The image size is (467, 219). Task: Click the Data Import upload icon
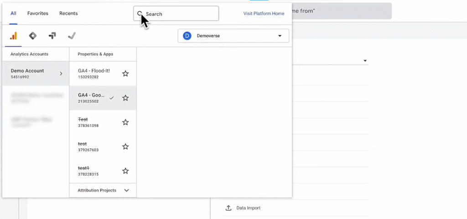(x=228, y=208)
